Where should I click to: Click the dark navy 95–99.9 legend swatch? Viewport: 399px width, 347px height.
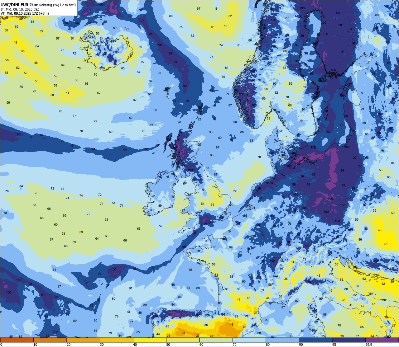(x=349, y=340)
